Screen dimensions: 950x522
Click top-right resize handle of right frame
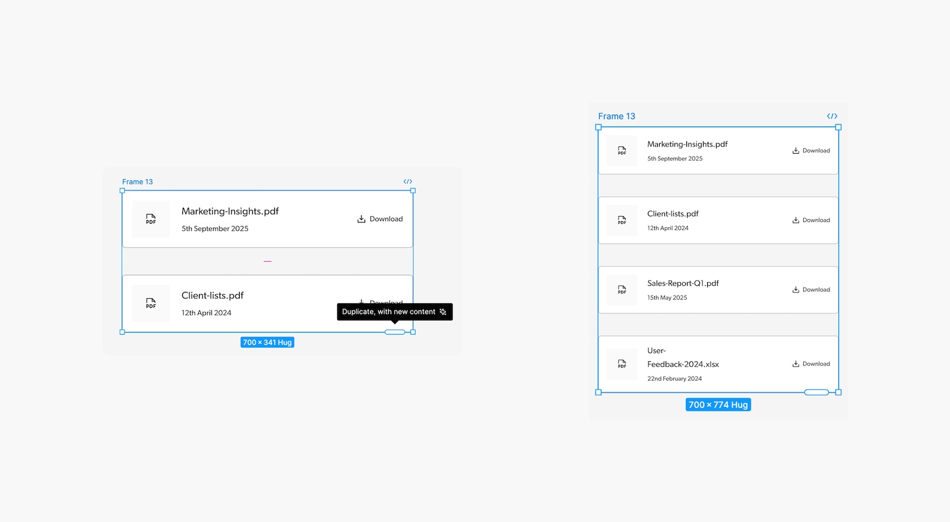(x=838, y=127)
